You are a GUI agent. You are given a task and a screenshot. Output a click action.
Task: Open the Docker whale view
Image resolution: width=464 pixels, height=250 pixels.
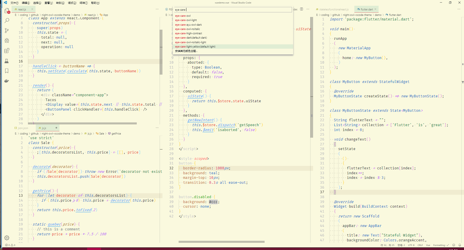[x=7, y=81]
